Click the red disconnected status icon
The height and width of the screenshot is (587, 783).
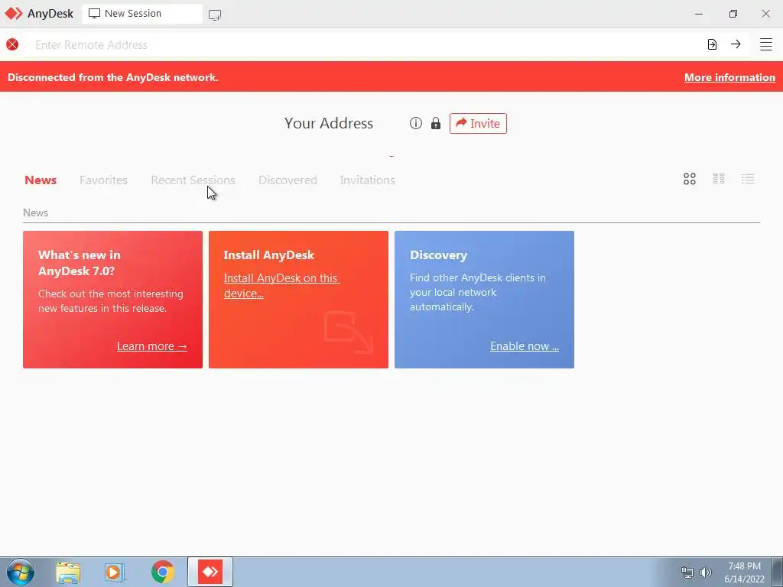point(12,44)
